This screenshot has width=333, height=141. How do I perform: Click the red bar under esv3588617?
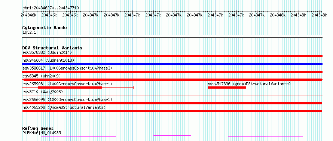[172, 72]
